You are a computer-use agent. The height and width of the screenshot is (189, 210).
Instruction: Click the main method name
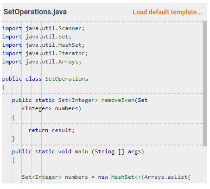click(82, 151)
